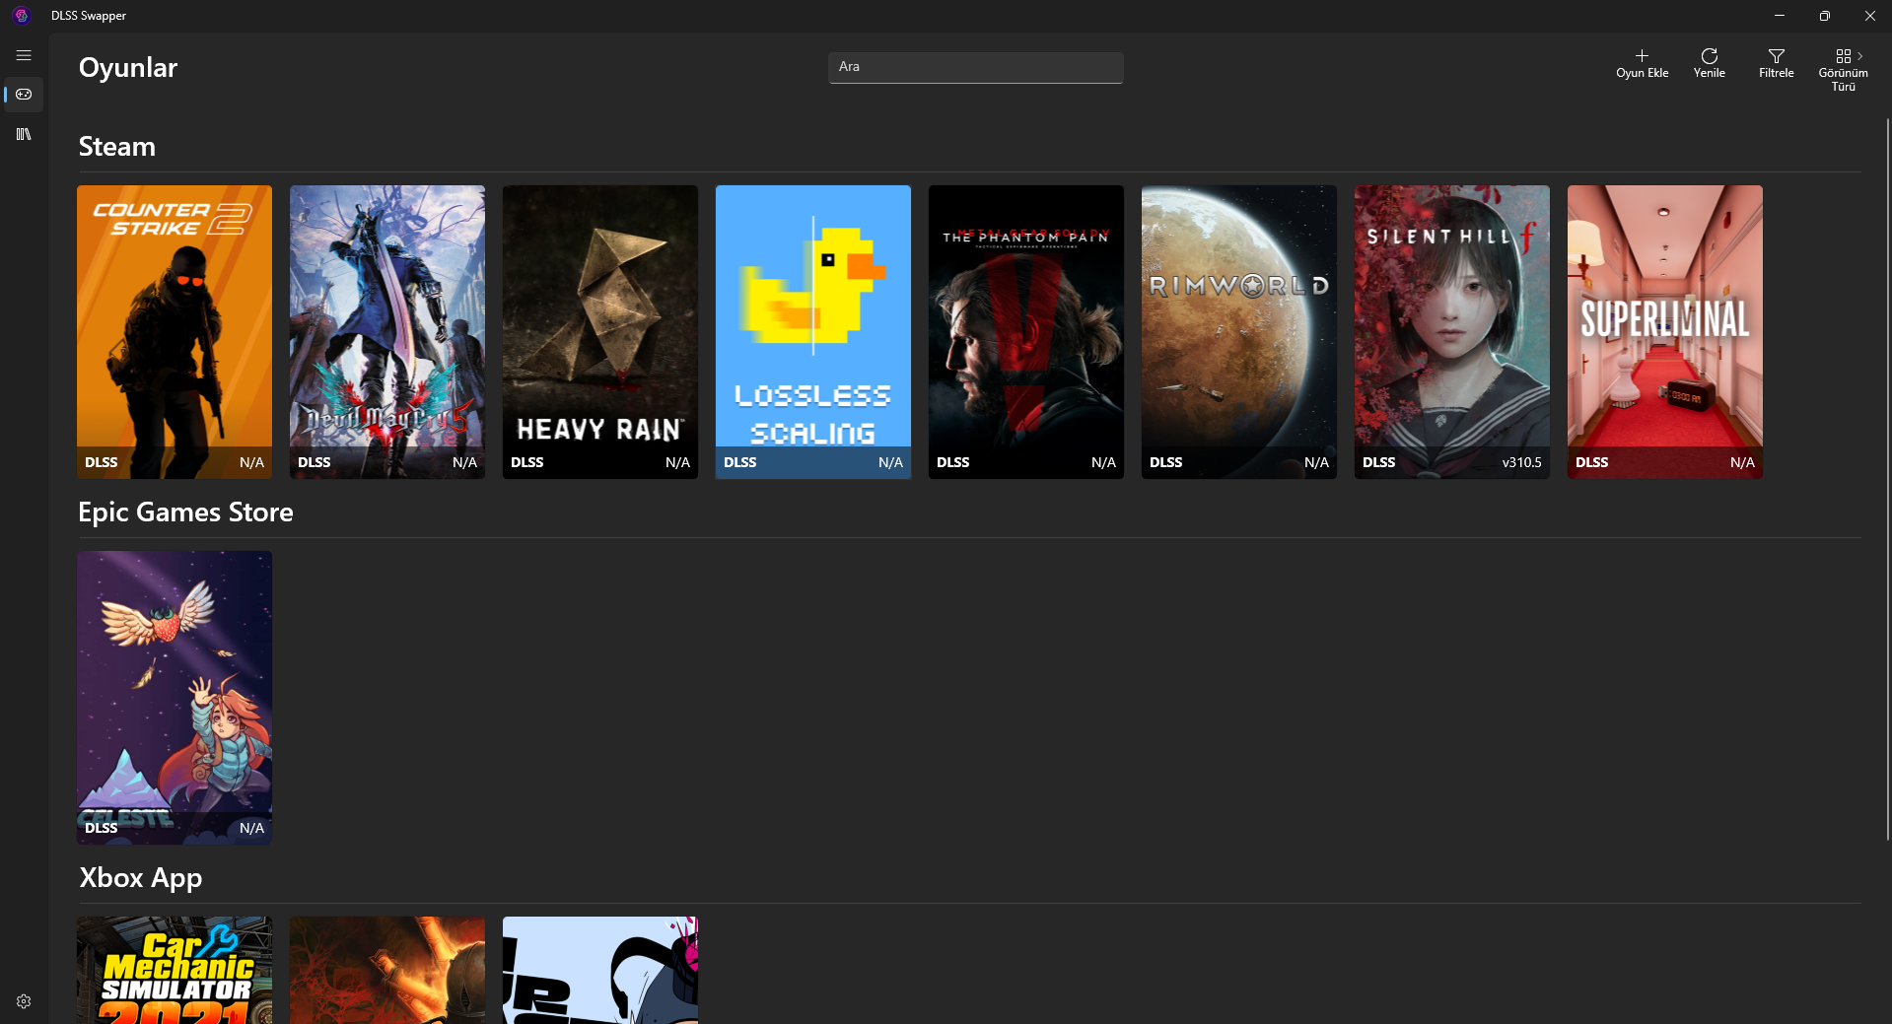This screenshot has width=1892, height=1024.
Task: Click the Oyunlar page title
Action: coord(128,67)
